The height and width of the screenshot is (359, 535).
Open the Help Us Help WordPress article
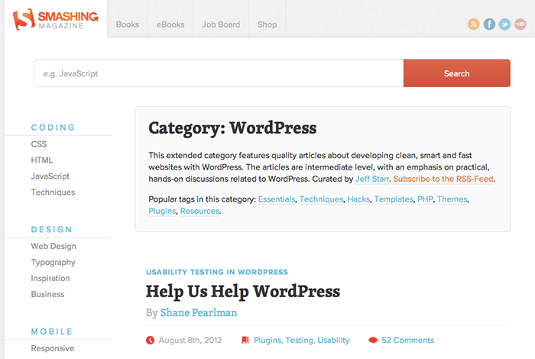pos(243,292)
